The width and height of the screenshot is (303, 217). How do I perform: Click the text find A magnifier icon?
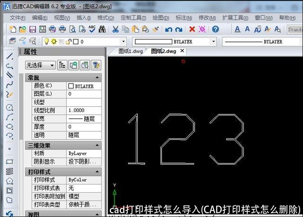(x=277, y=29)
